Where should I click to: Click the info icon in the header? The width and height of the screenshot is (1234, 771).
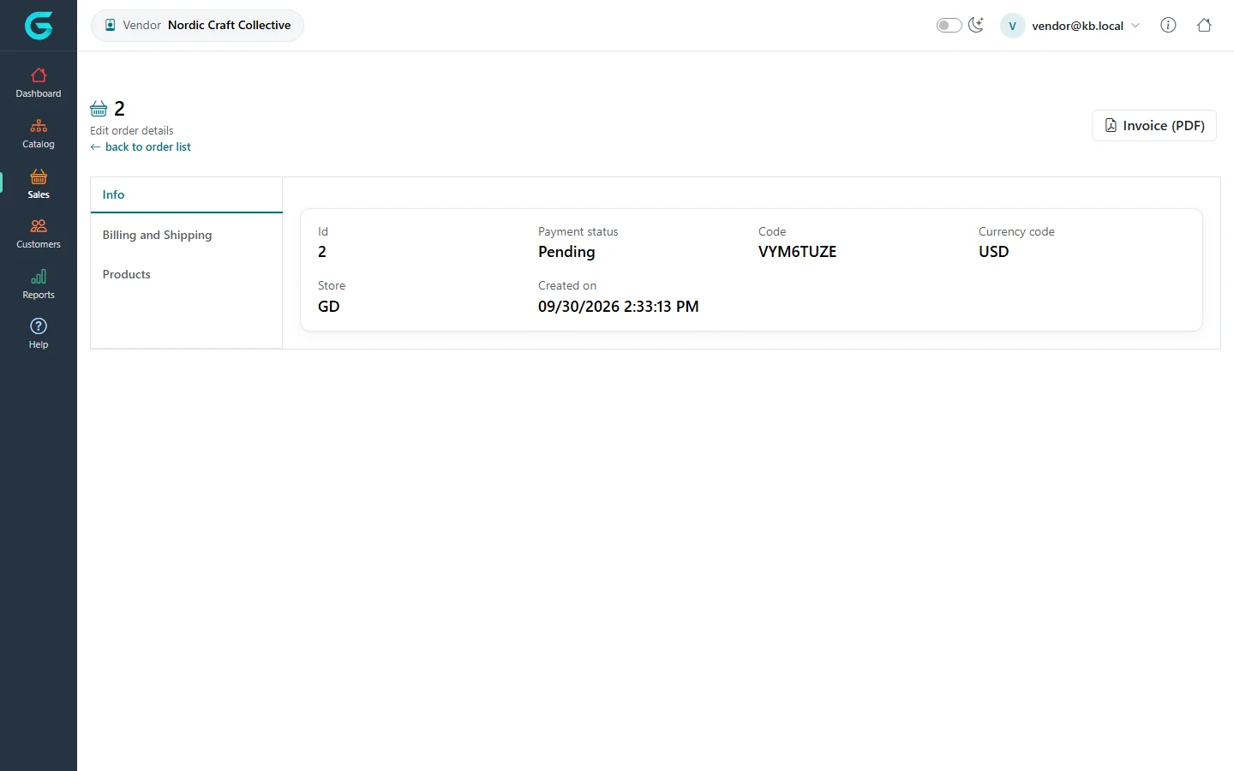tap(1168, 25)
